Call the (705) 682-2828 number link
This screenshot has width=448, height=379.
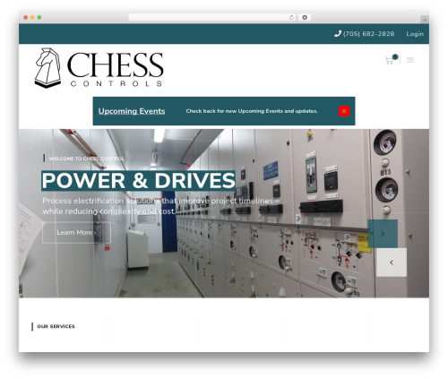[x=368, y=34]
